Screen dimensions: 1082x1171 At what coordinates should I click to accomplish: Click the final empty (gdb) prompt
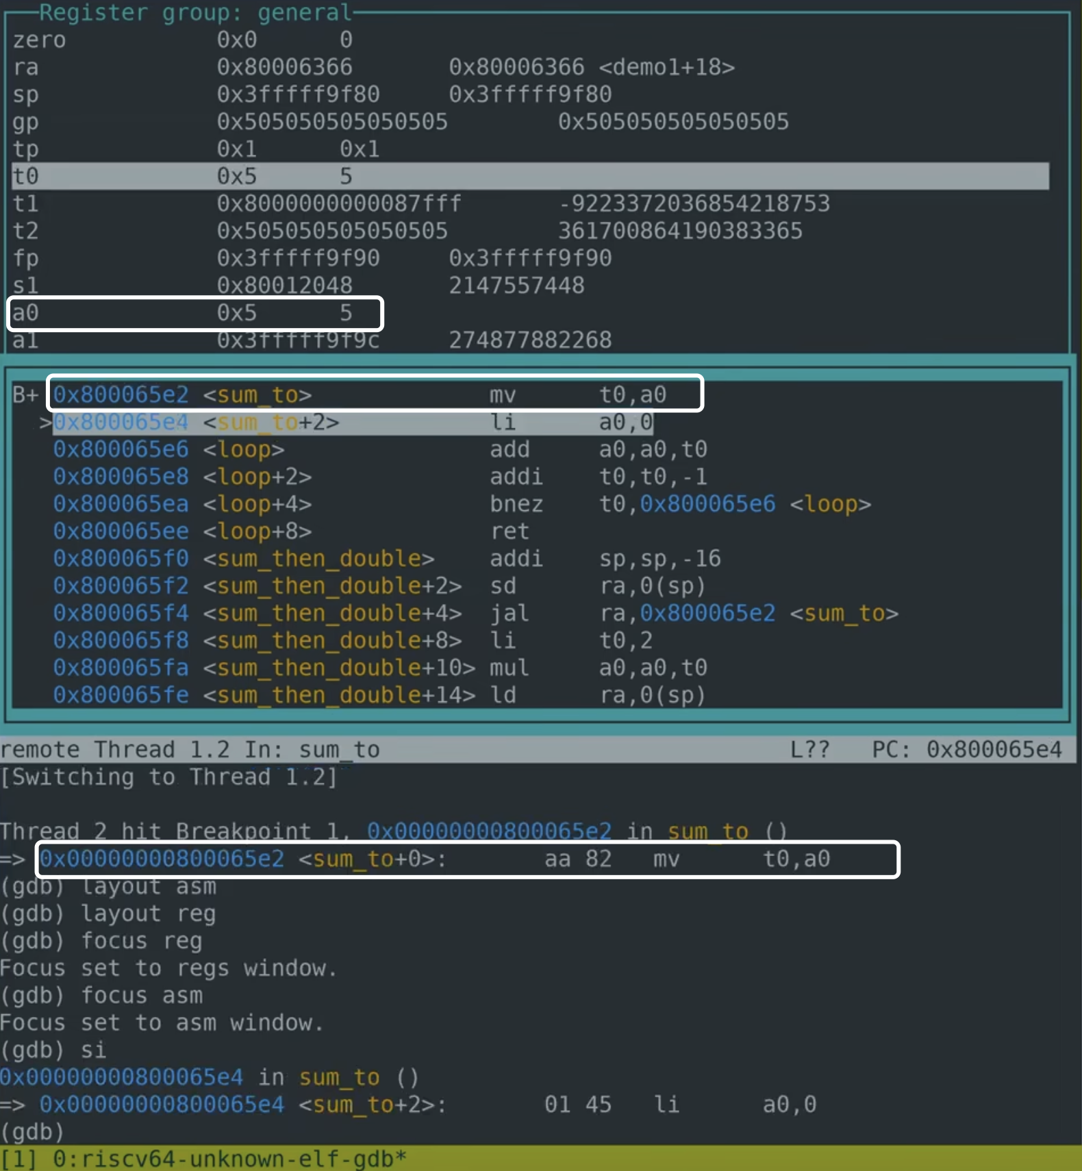pos(32,1132)
